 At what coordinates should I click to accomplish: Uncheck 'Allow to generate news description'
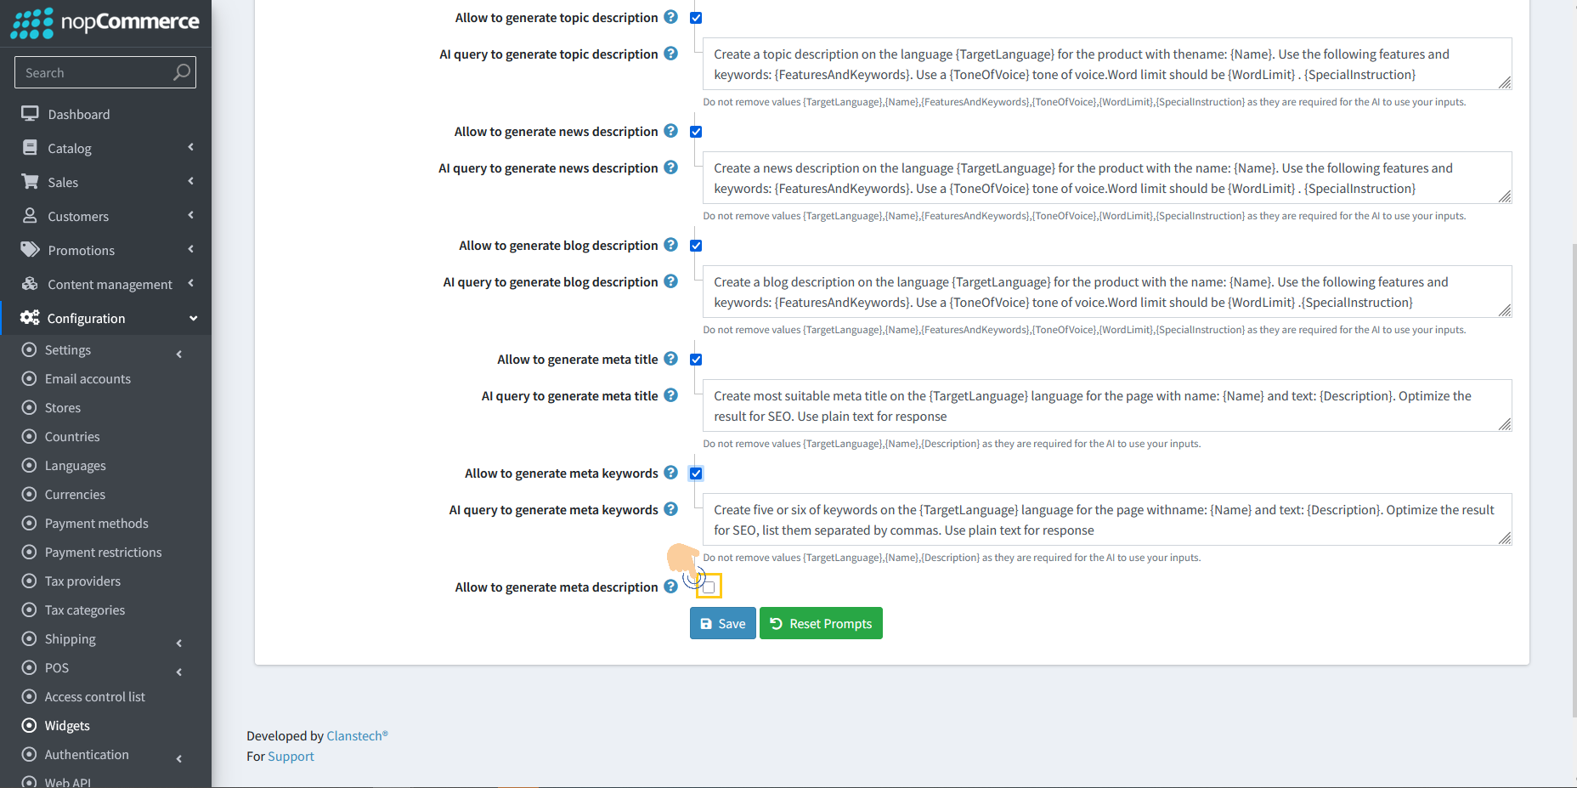point(695,131)
